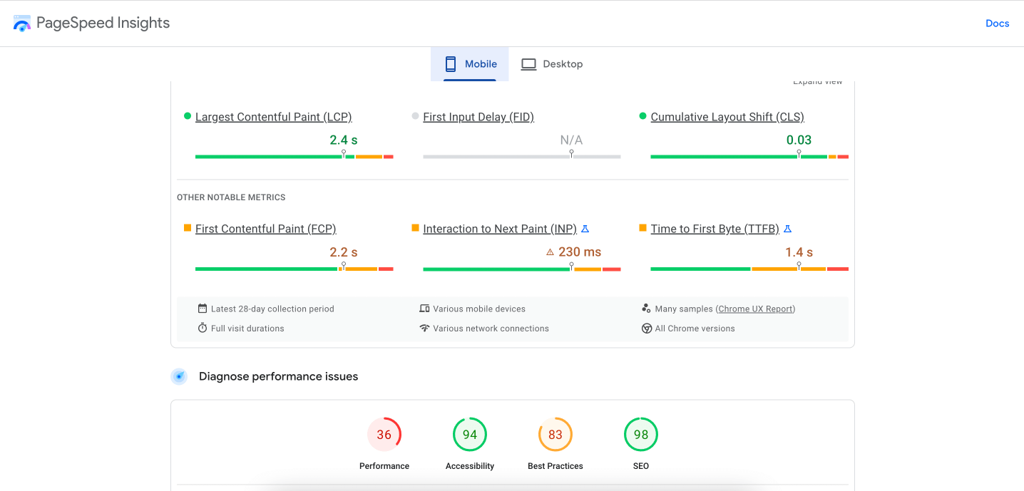
Task: Click the Diagnose performance issues icon
Action: (179, 376)
